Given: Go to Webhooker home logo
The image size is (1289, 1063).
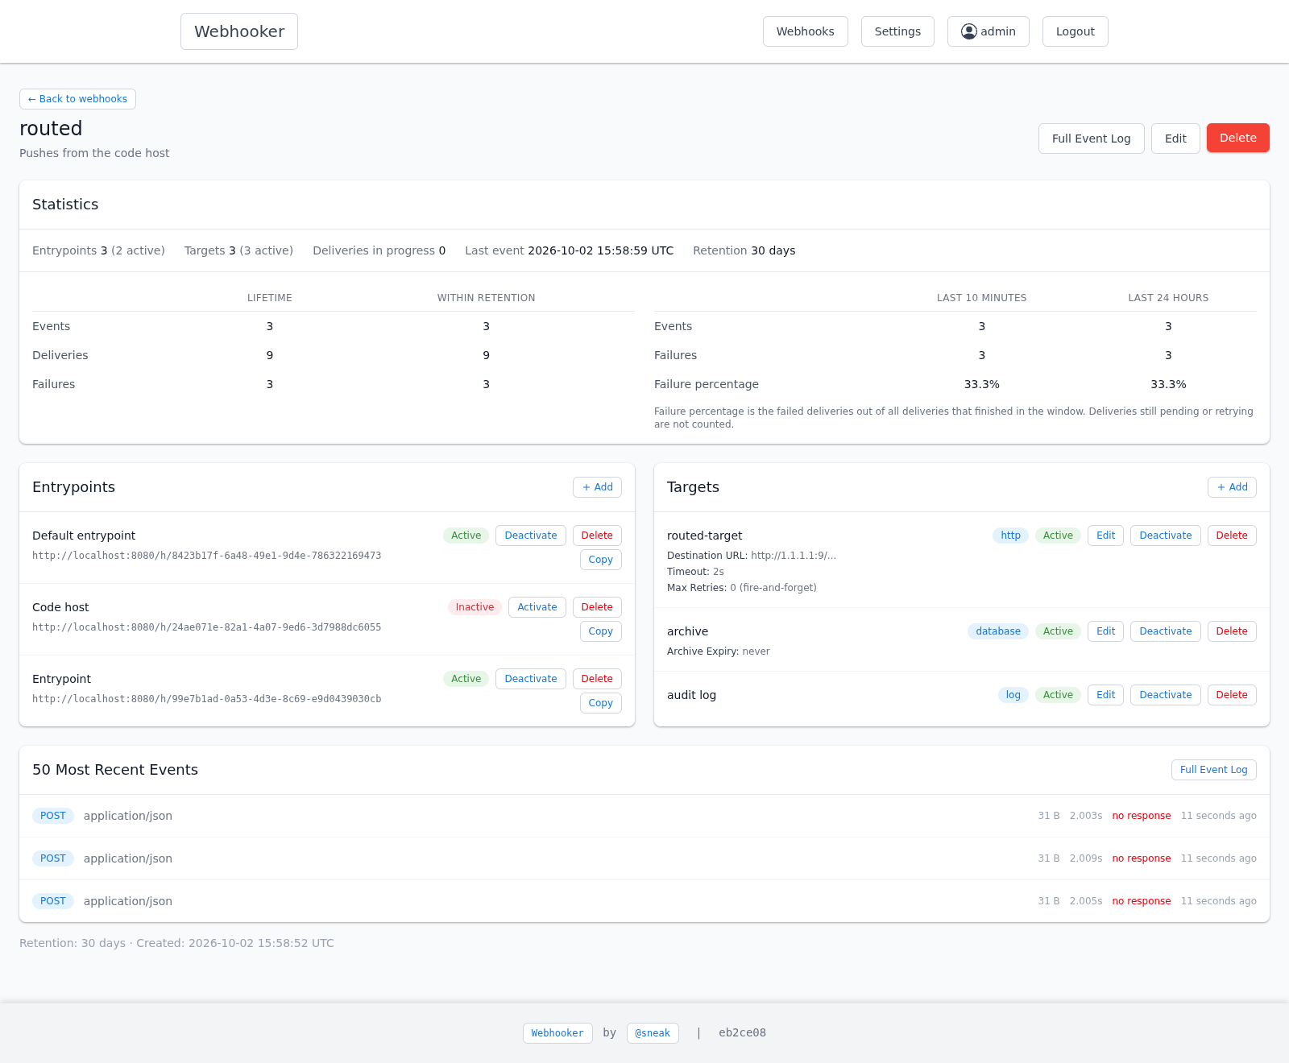Looking at the screenshot, I should pyautogui.click(x=239, y=31).
